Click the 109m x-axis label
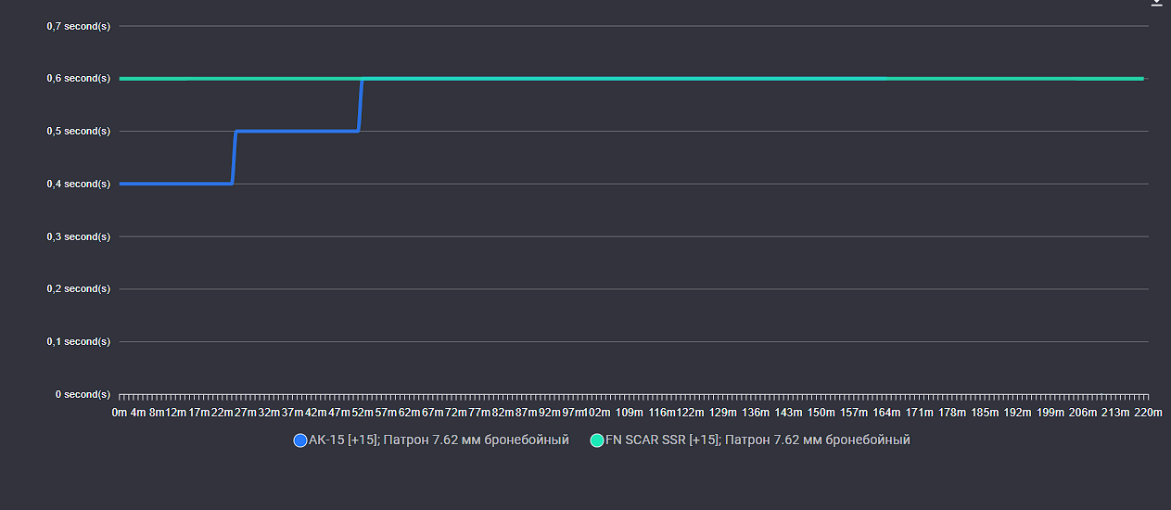1171x510 pixels. [630, 412]
